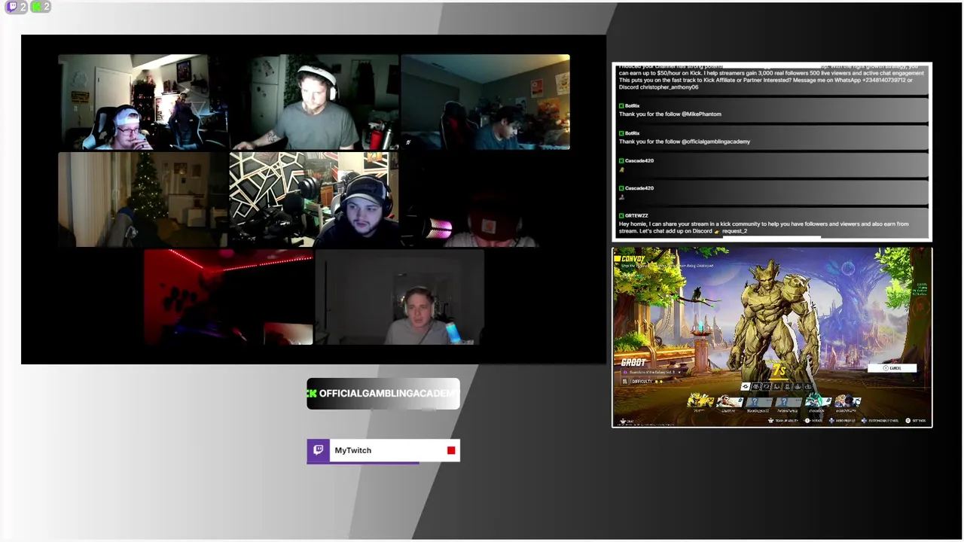The width and height of the screenshot is (964, 542).
Task: Click the blonde teammate with blue hat portrait
Action: (x=847, y=401)
